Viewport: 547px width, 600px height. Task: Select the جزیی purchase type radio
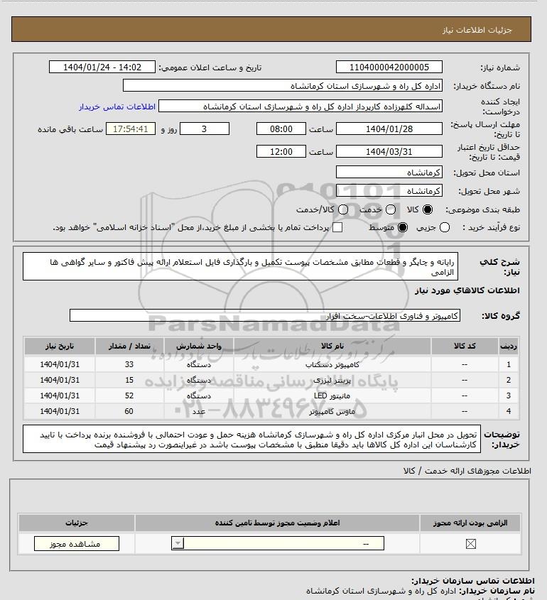[x=445, y=228]
